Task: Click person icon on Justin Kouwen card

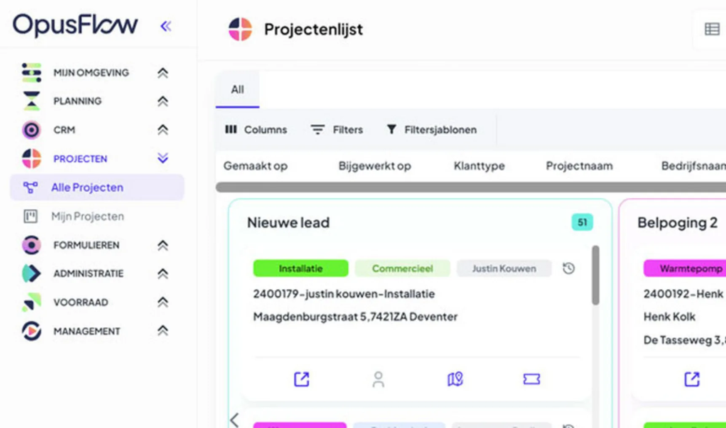Action: (x=378, y=379)
